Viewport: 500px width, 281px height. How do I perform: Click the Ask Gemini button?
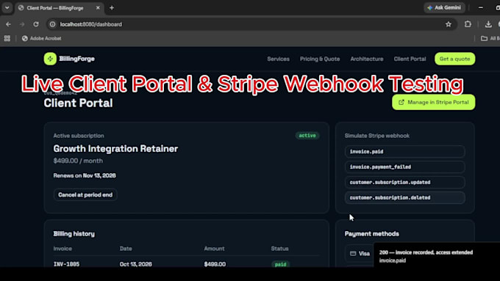tap(445, 7)
